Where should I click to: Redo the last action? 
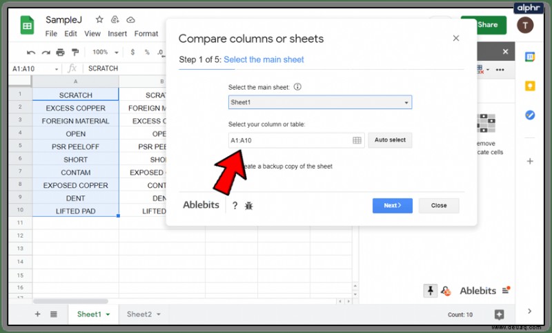46,53
